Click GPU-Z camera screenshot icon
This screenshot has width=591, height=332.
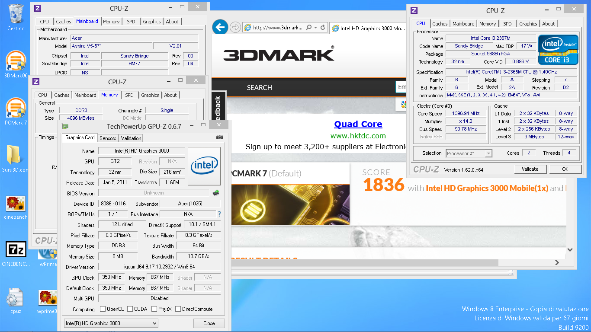tap(220, 137)
